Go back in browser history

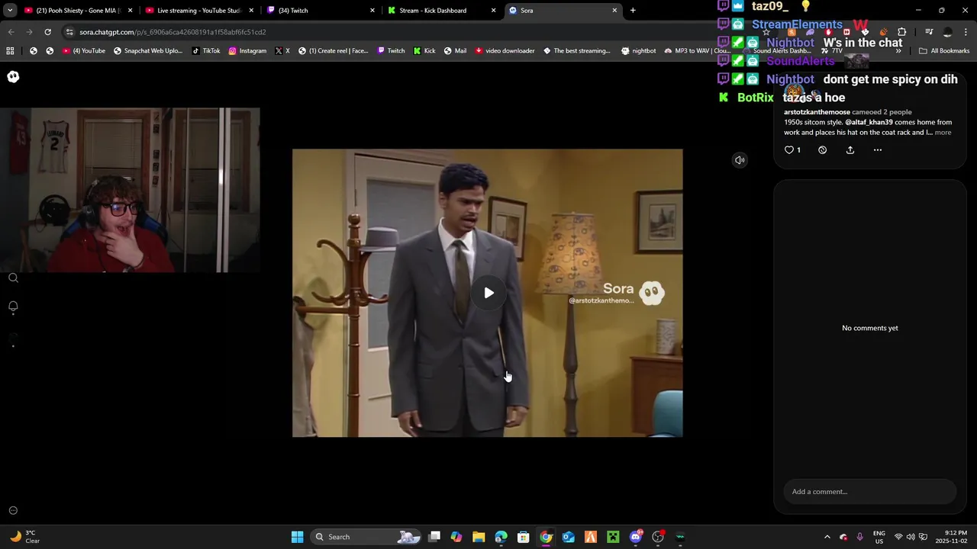pos(11,32)
